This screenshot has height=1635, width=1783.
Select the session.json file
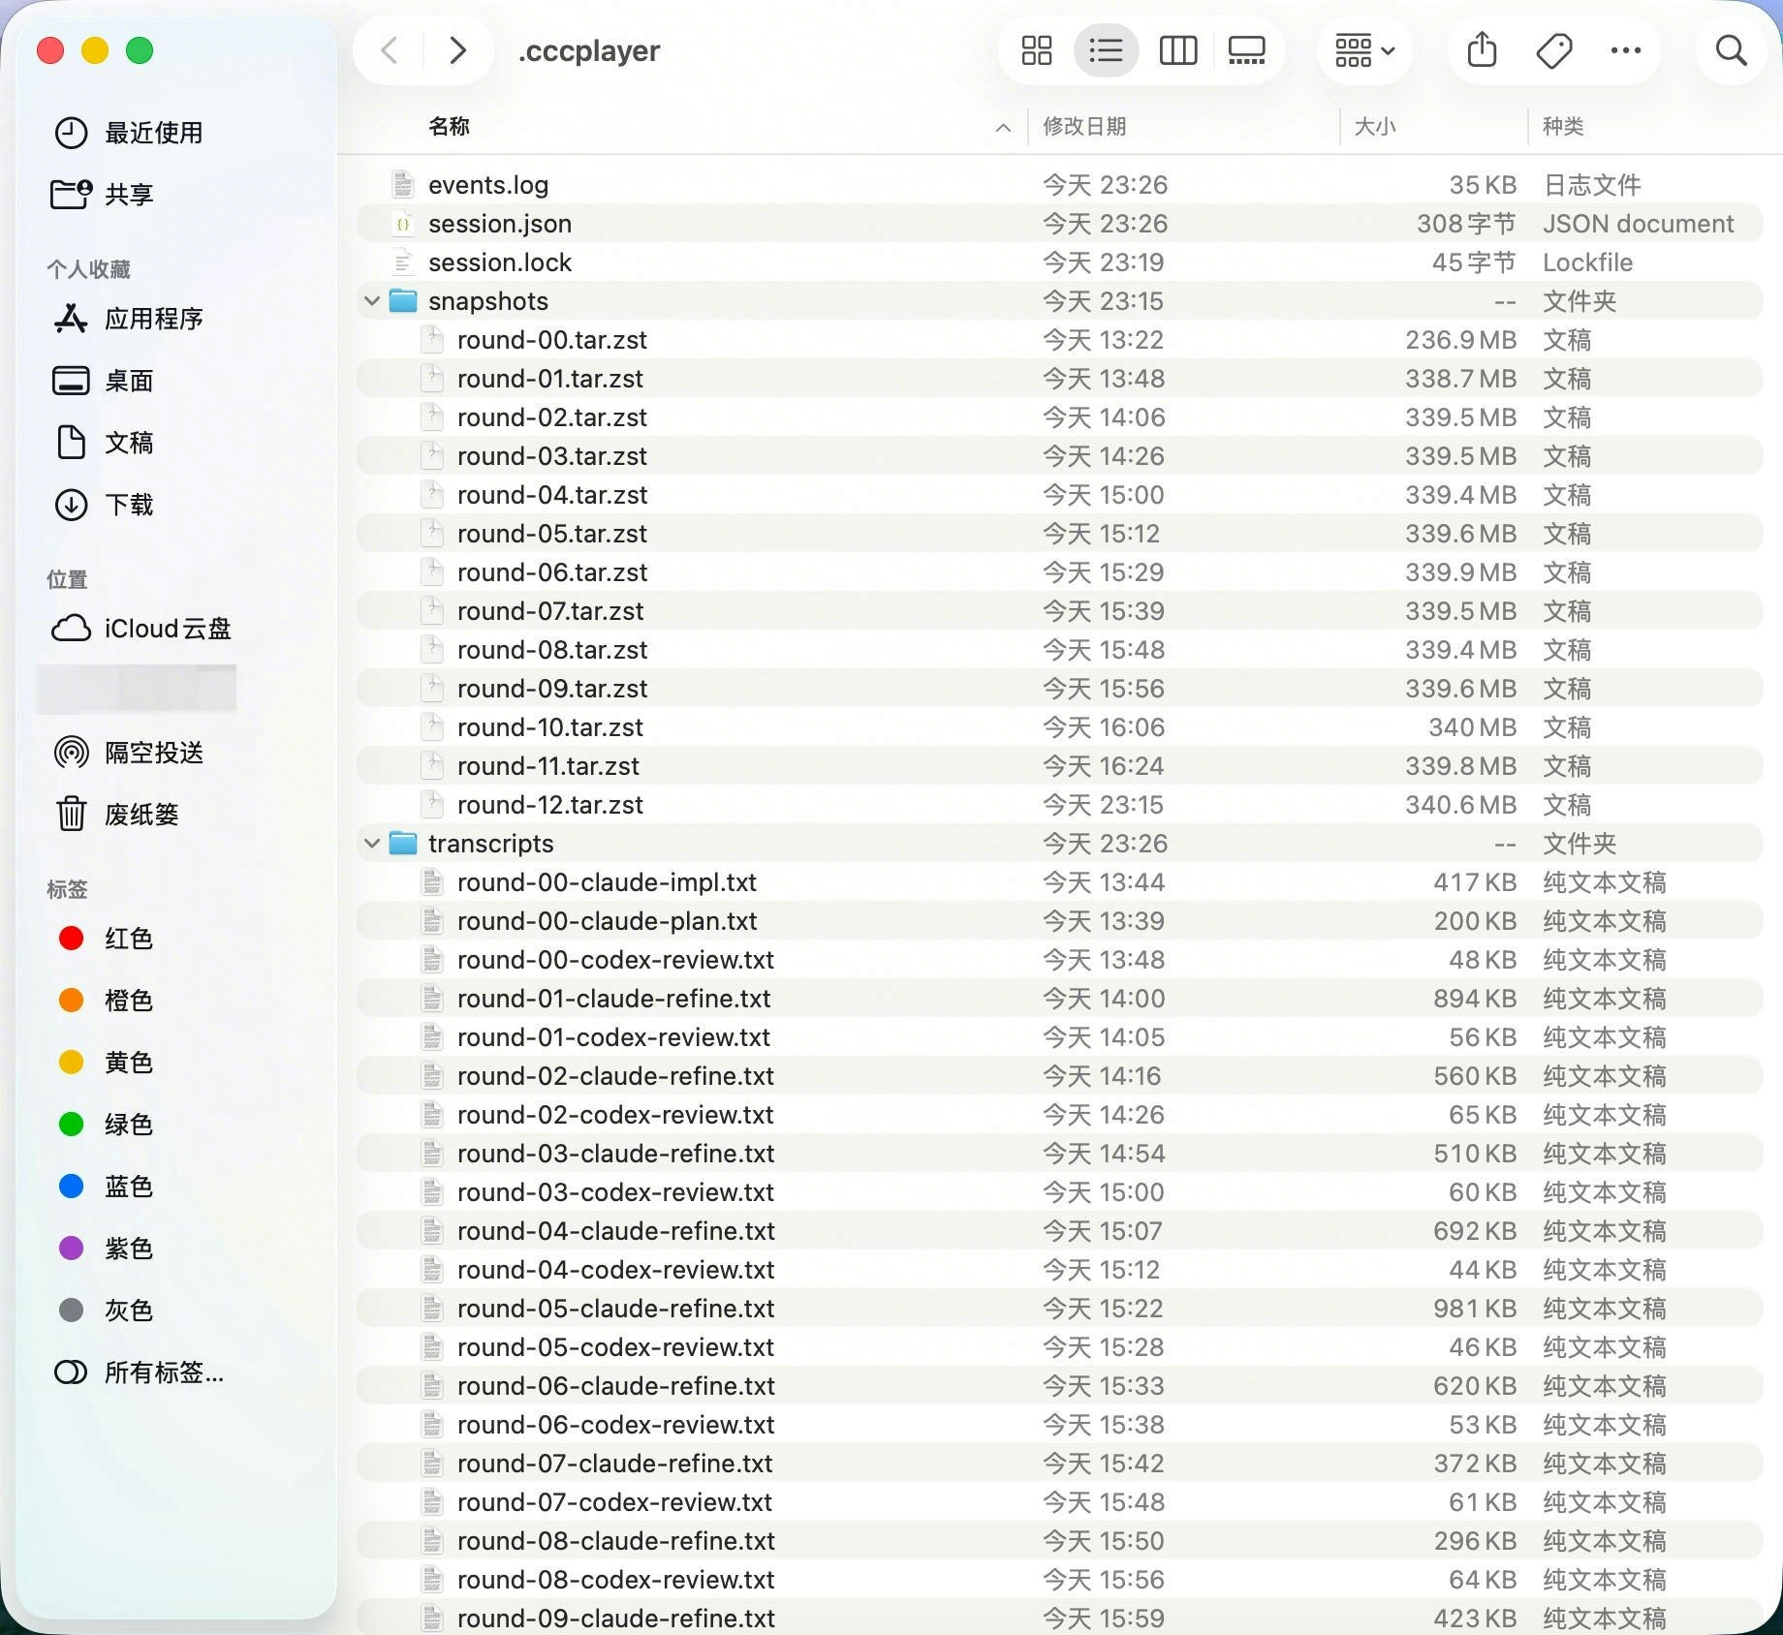tap(500, 223)
